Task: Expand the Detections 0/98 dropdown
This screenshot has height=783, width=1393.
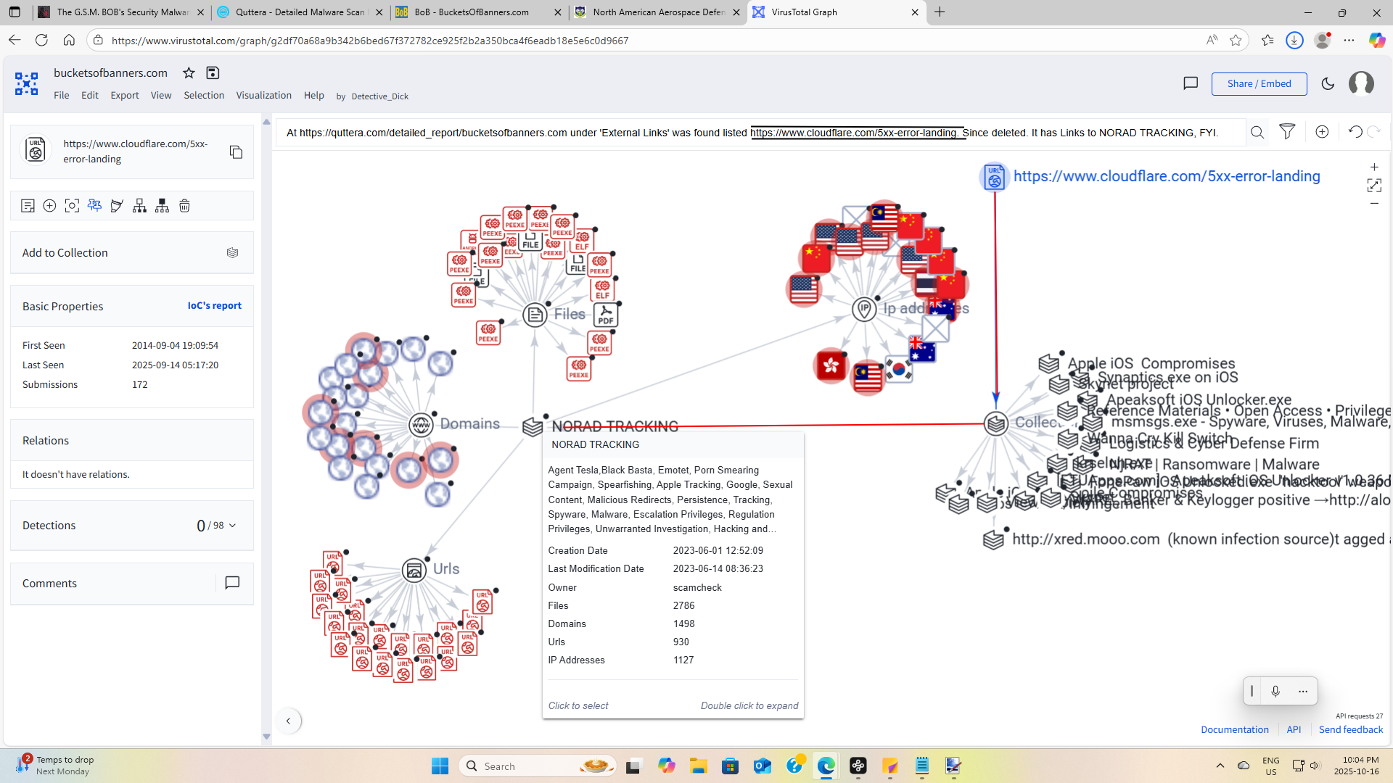Action: (232, 526)
